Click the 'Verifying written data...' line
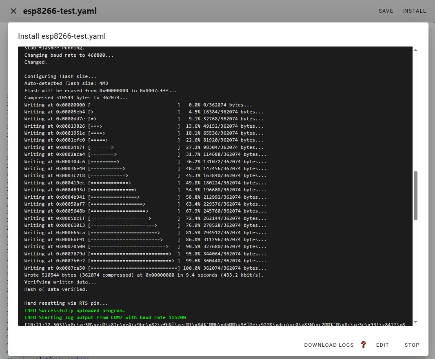Image resolution: width=435 pixels, height=359 pixels. coord(60,282)
